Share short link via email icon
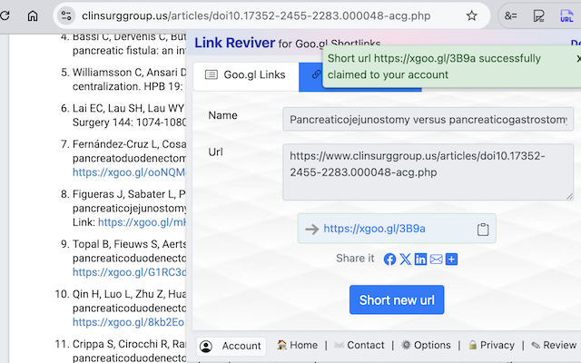This screenshot has height=363, width=581. [x=436, y=259]
